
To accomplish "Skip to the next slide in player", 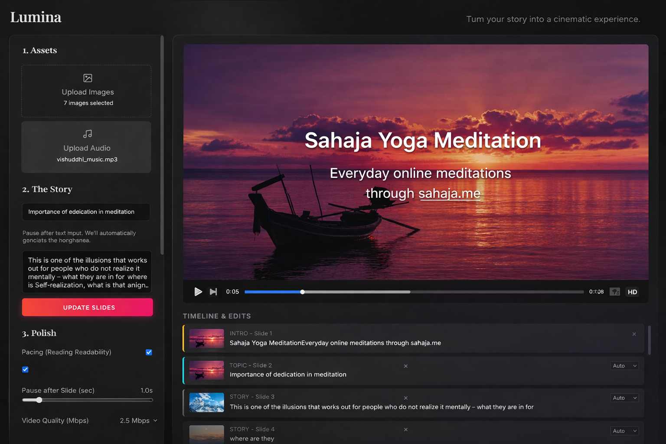I will (213, 292).
